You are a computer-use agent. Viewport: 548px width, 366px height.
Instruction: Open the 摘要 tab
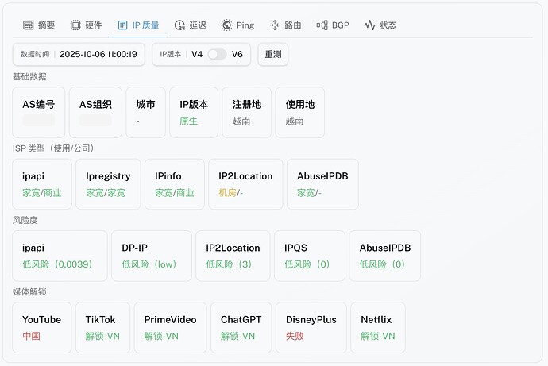(39, 25)
